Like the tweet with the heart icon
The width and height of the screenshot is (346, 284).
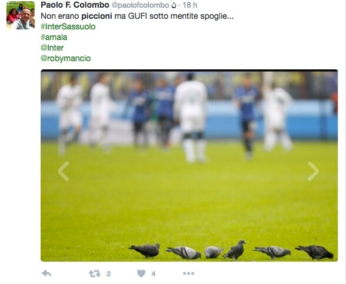[141, 273]
